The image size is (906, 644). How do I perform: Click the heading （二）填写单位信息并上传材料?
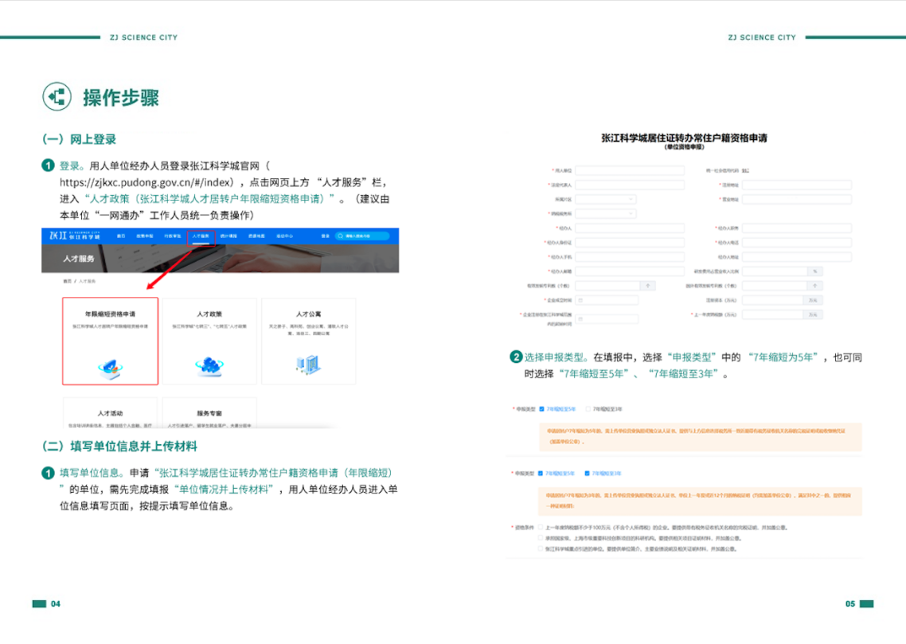[119, 447]
